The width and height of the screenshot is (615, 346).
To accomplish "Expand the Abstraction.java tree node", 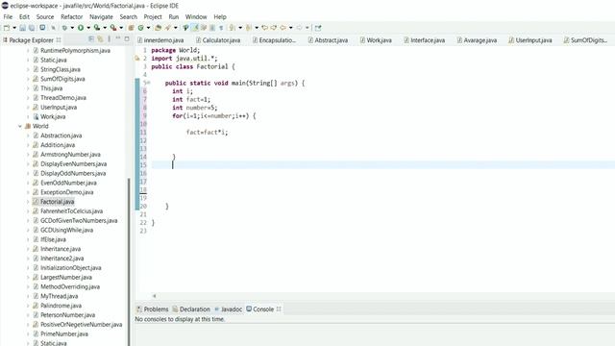I will tap(28, 136).
